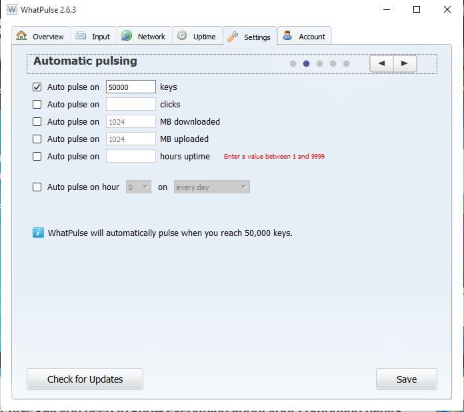This screenshot has width=464, height=412.
Task: Maximize the WhatPulse window
Action: pyautogui.click(x=417, y=9)
